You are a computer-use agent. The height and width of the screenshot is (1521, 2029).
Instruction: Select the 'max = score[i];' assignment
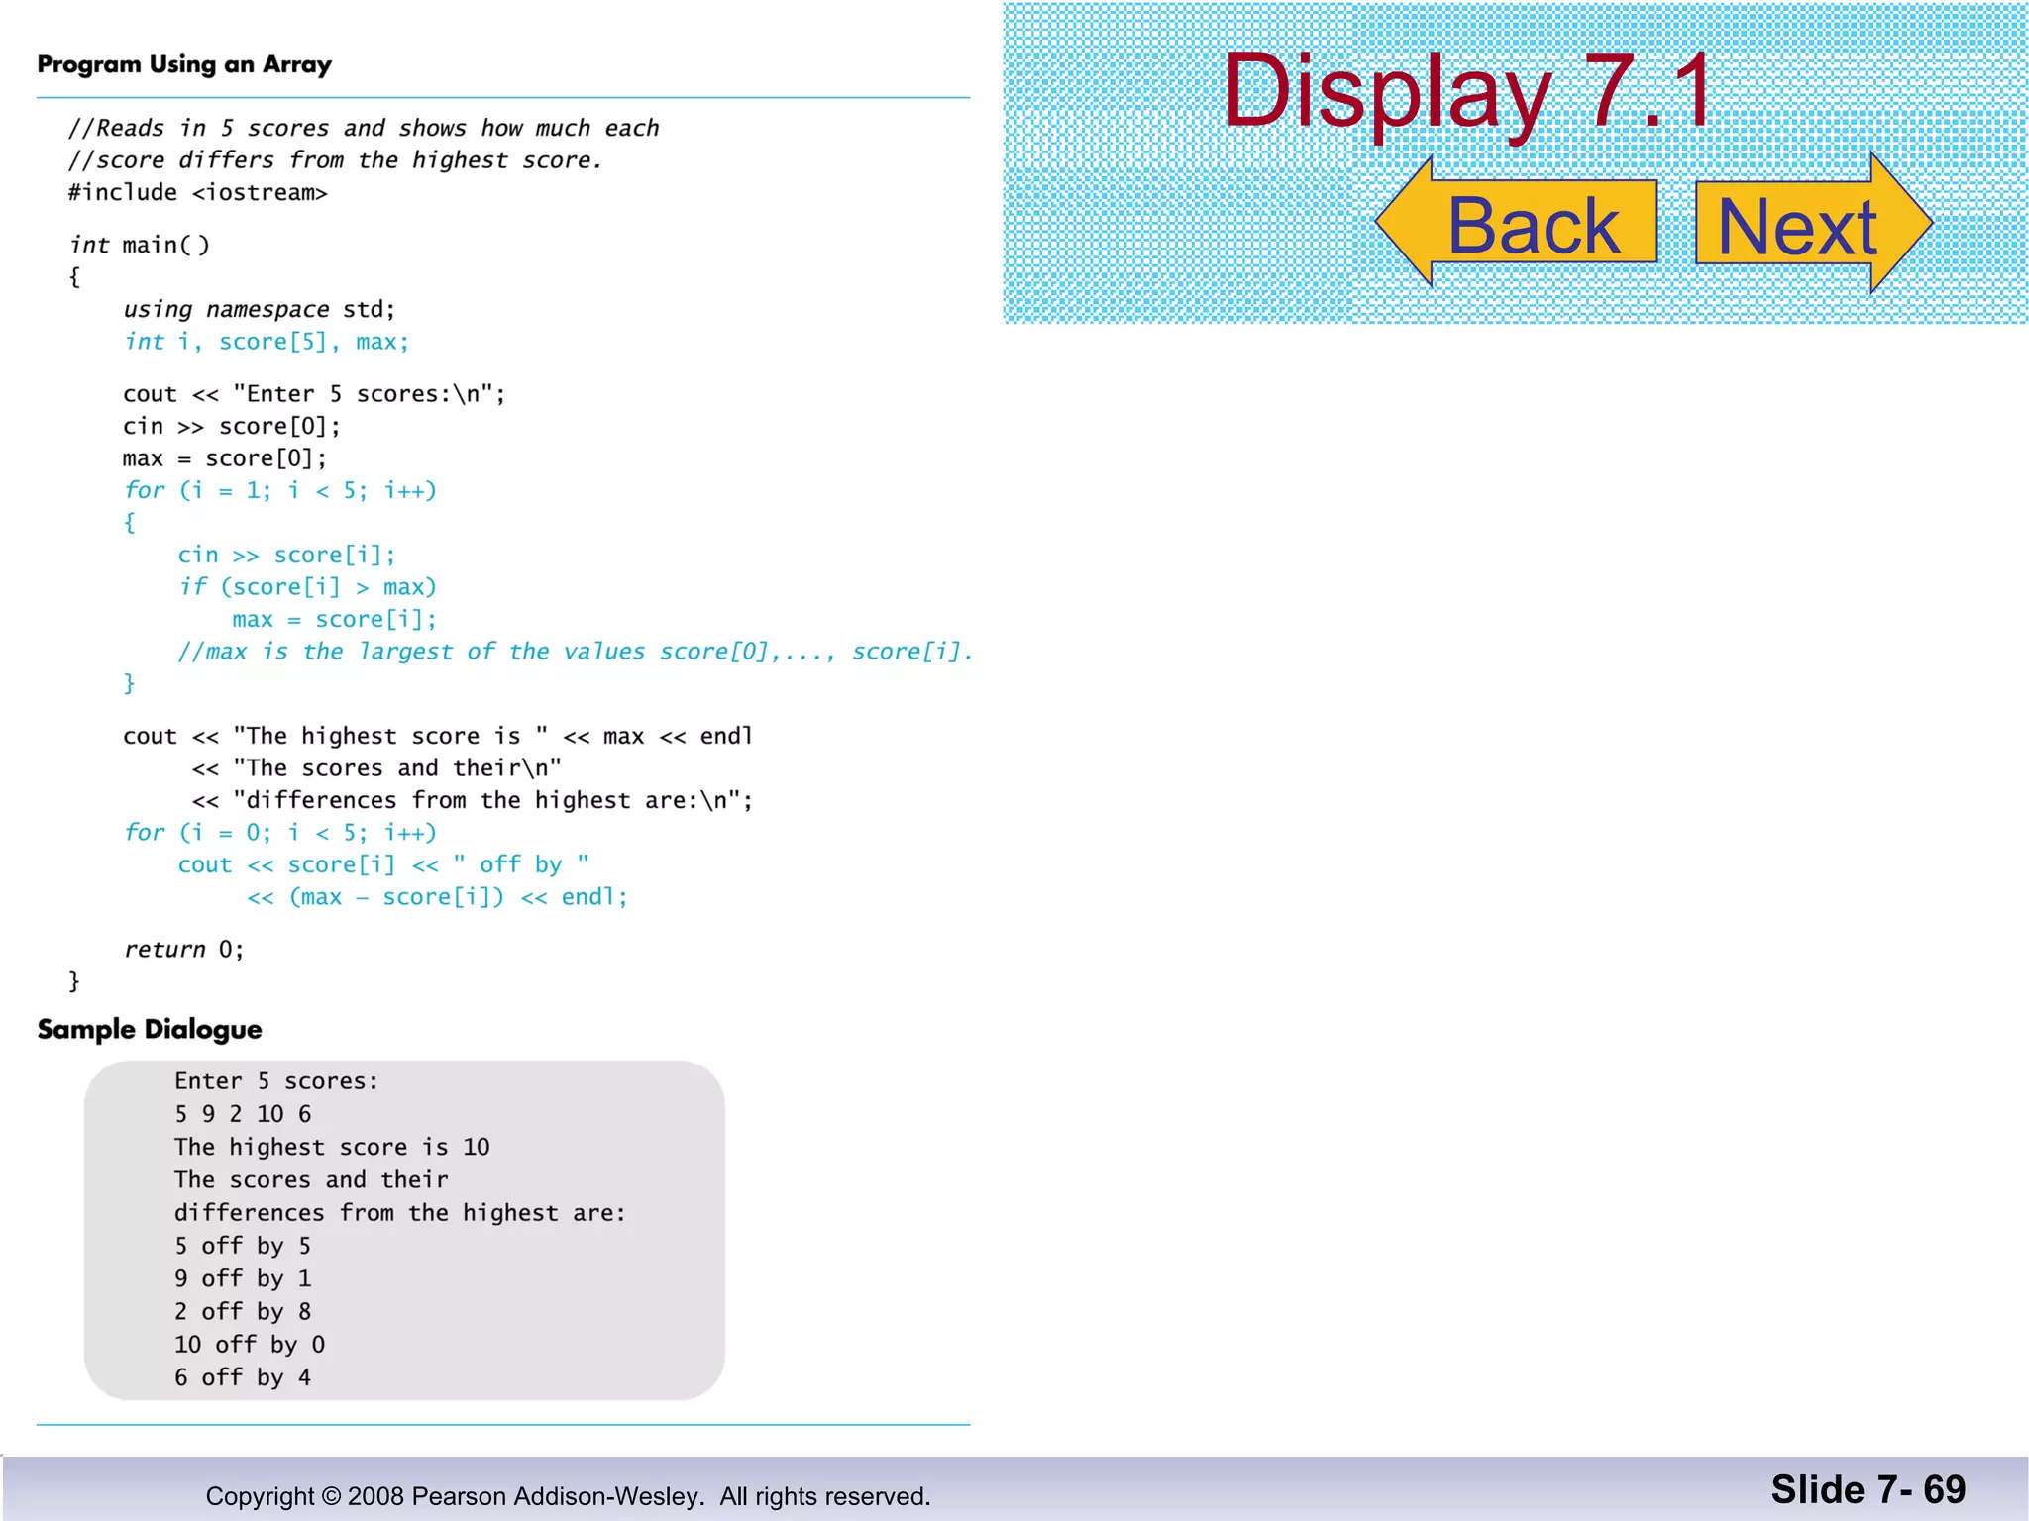pyautogui.click(x=334, y=620)
